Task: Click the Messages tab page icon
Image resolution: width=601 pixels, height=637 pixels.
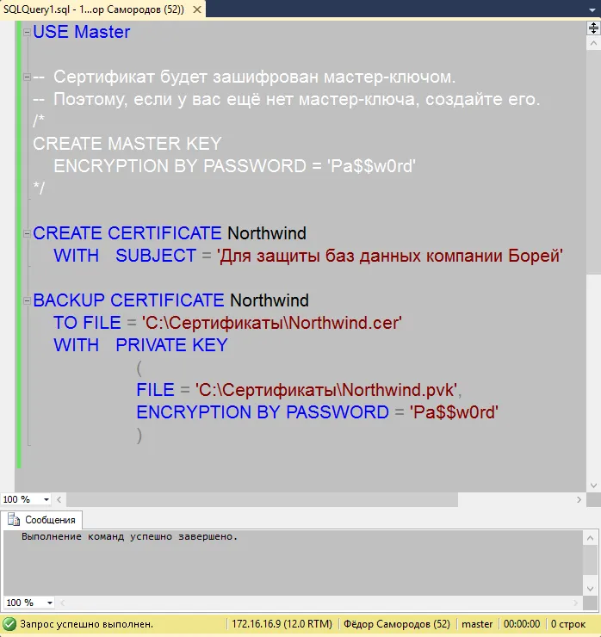Action: coord(14,520)
